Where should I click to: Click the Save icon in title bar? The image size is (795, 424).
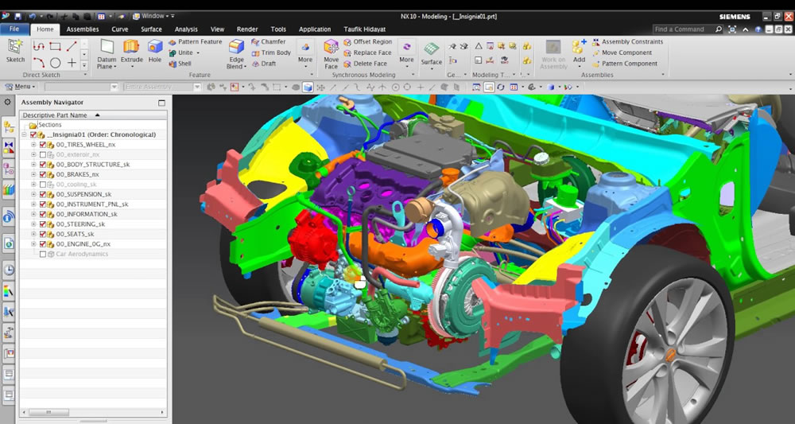(17, 16)
